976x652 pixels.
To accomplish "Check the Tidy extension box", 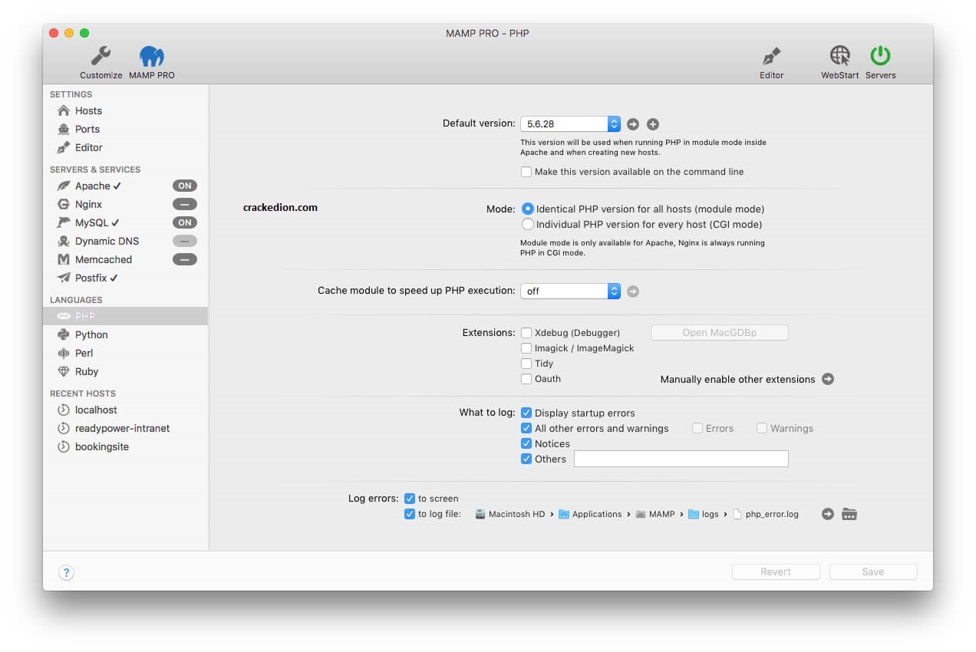I will [526, 364].
